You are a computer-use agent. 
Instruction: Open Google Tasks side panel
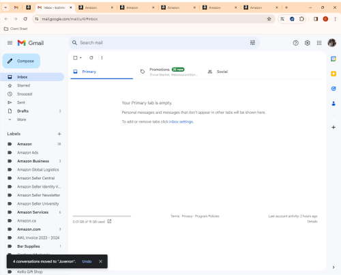[x=333, y=89]
